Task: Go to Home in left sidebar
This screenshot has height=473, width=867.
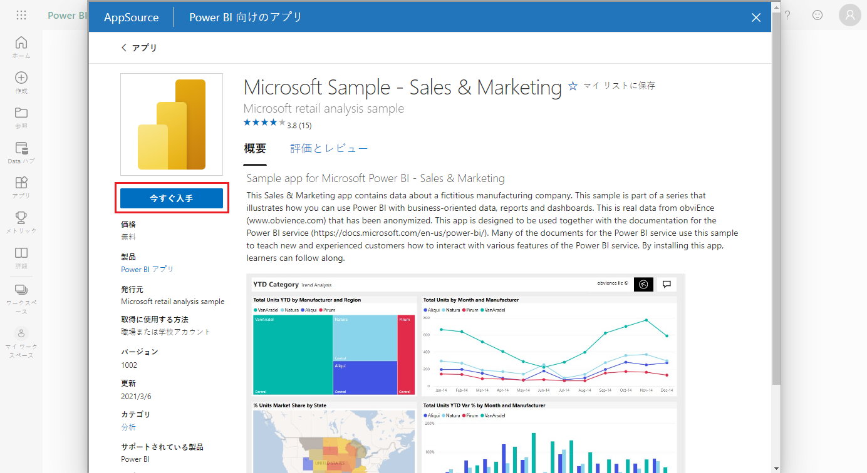Action: pyautogui.click(x=21, y=48)
